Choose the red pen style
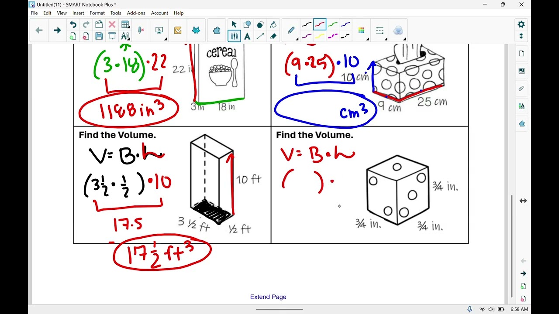559x314 pixels. (320, 24)
